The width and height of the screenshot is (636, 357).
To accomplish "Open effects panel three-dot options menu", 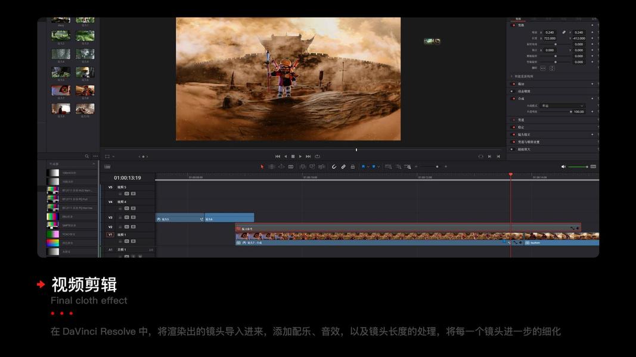I will click(95, 156).
